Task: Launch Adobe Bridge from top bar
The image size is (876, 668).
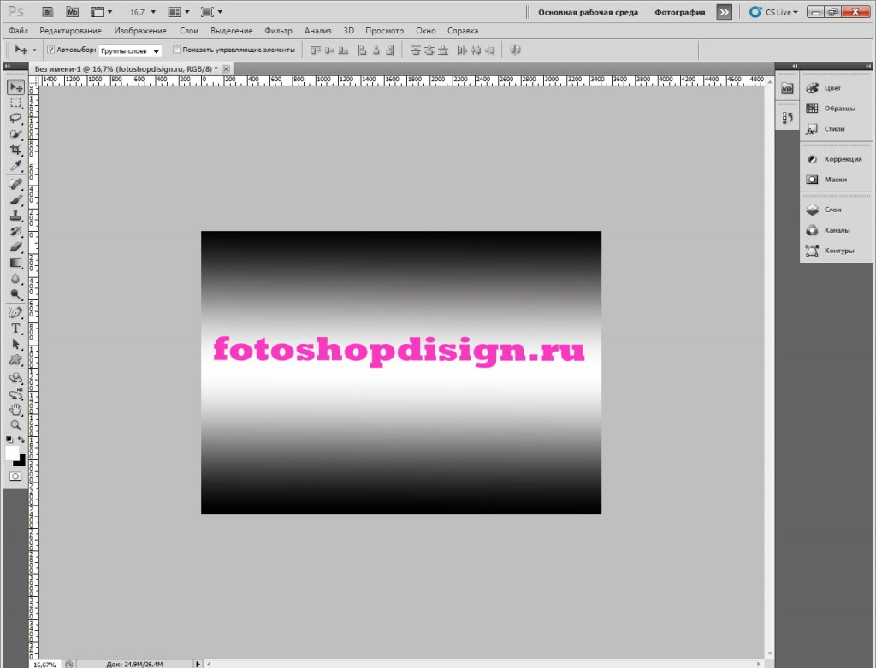Action: tap(48, 12)
